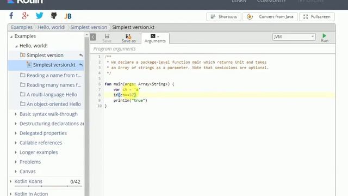This screenshot has width=348, height=196.
Task: Expand Destructuring declarations node
Action: (x=16, y=124)
